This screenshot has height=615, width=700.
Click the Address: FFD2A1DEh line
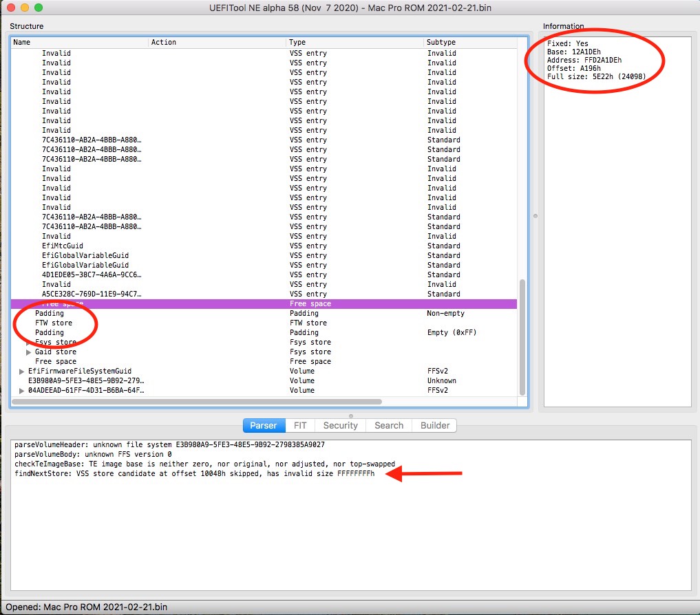click(x=584, y=61)
